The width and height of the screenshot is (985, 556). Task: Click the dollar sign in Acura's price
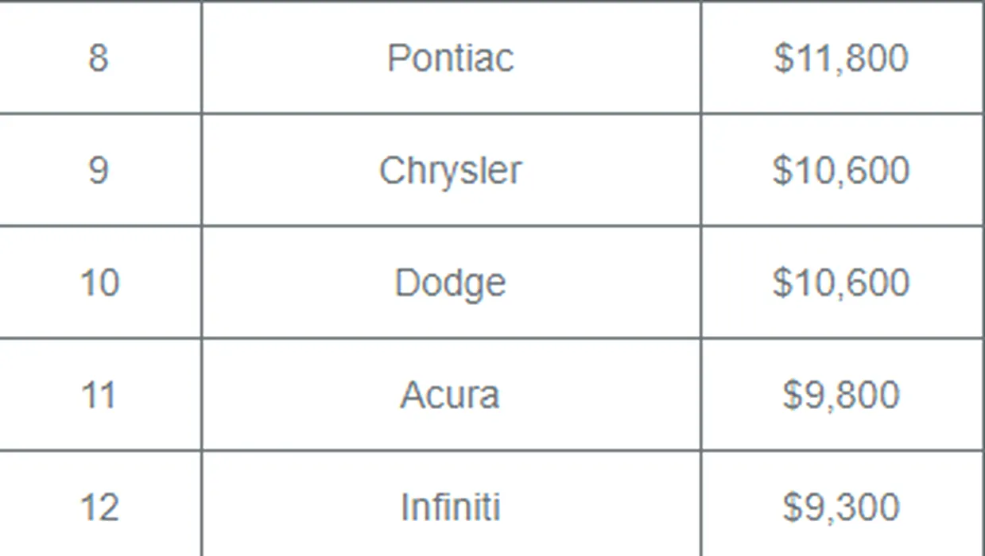tap(793, 395)
